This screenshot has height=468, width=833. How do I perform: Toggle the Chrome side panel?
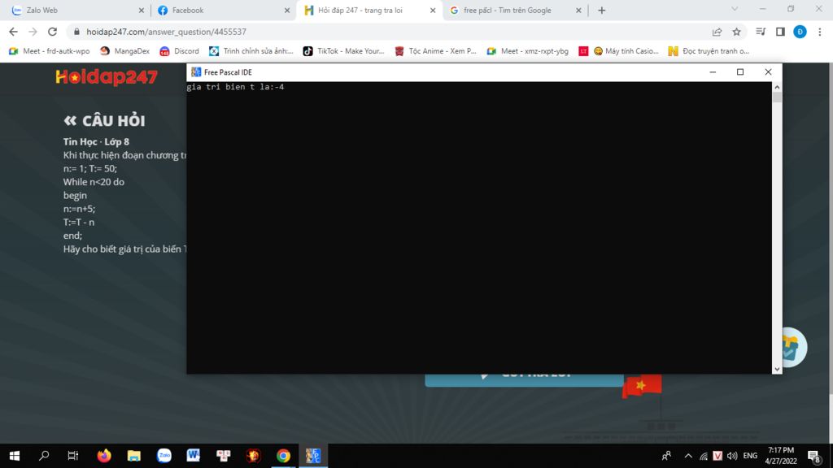pos(780,32)
